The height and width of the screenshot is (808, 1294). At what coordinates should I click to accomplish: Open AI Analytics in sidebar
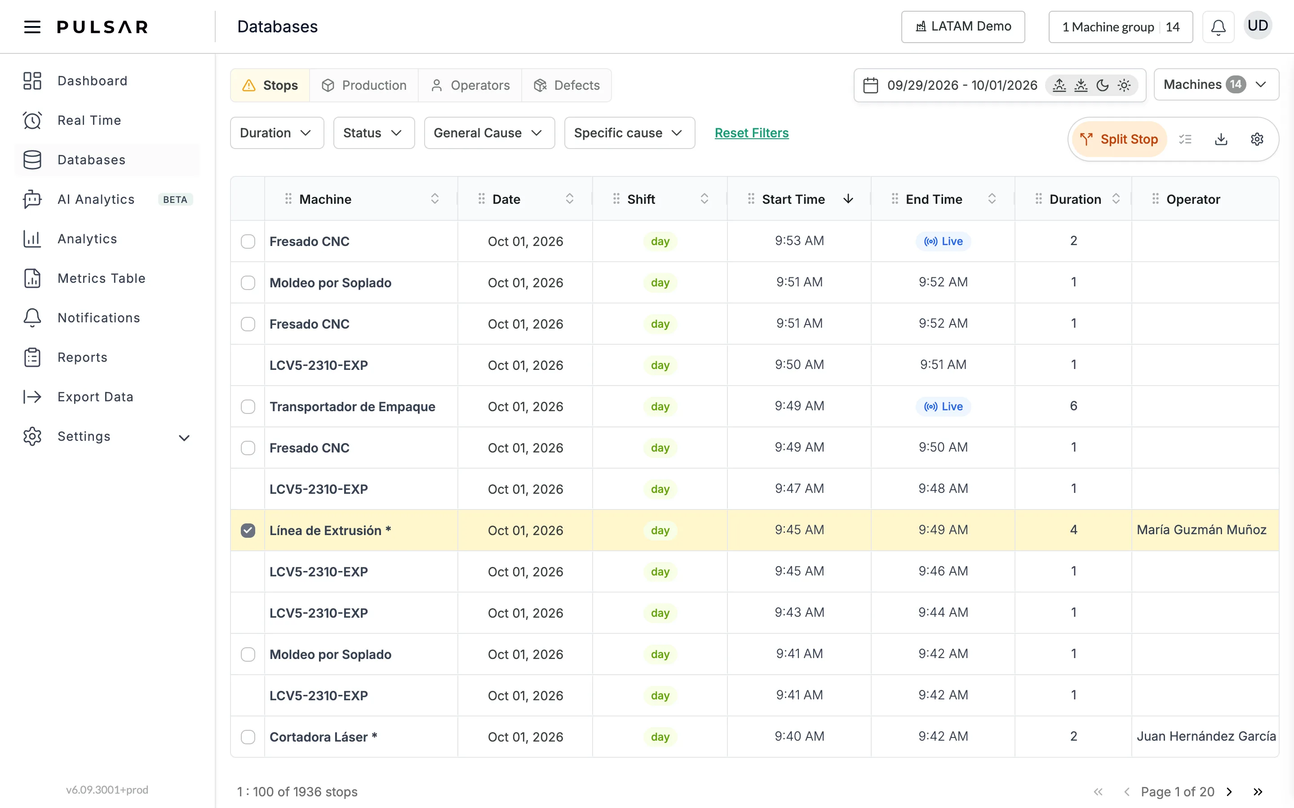(107, 199)
